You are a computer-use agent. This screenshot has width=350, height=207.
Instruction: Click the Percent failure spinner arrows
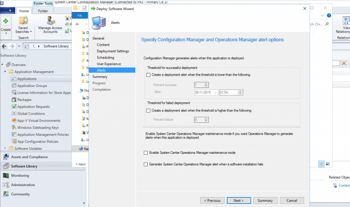[x=206, y=120]
